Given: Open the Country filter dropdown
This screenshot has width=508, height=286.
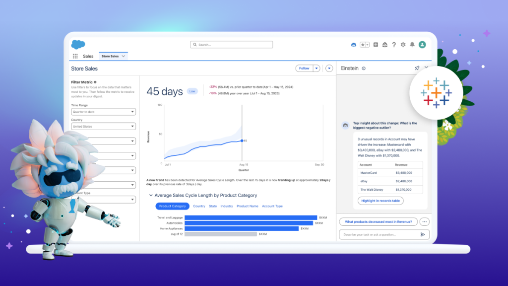Looking at the screenshot, I should [103, 127].
